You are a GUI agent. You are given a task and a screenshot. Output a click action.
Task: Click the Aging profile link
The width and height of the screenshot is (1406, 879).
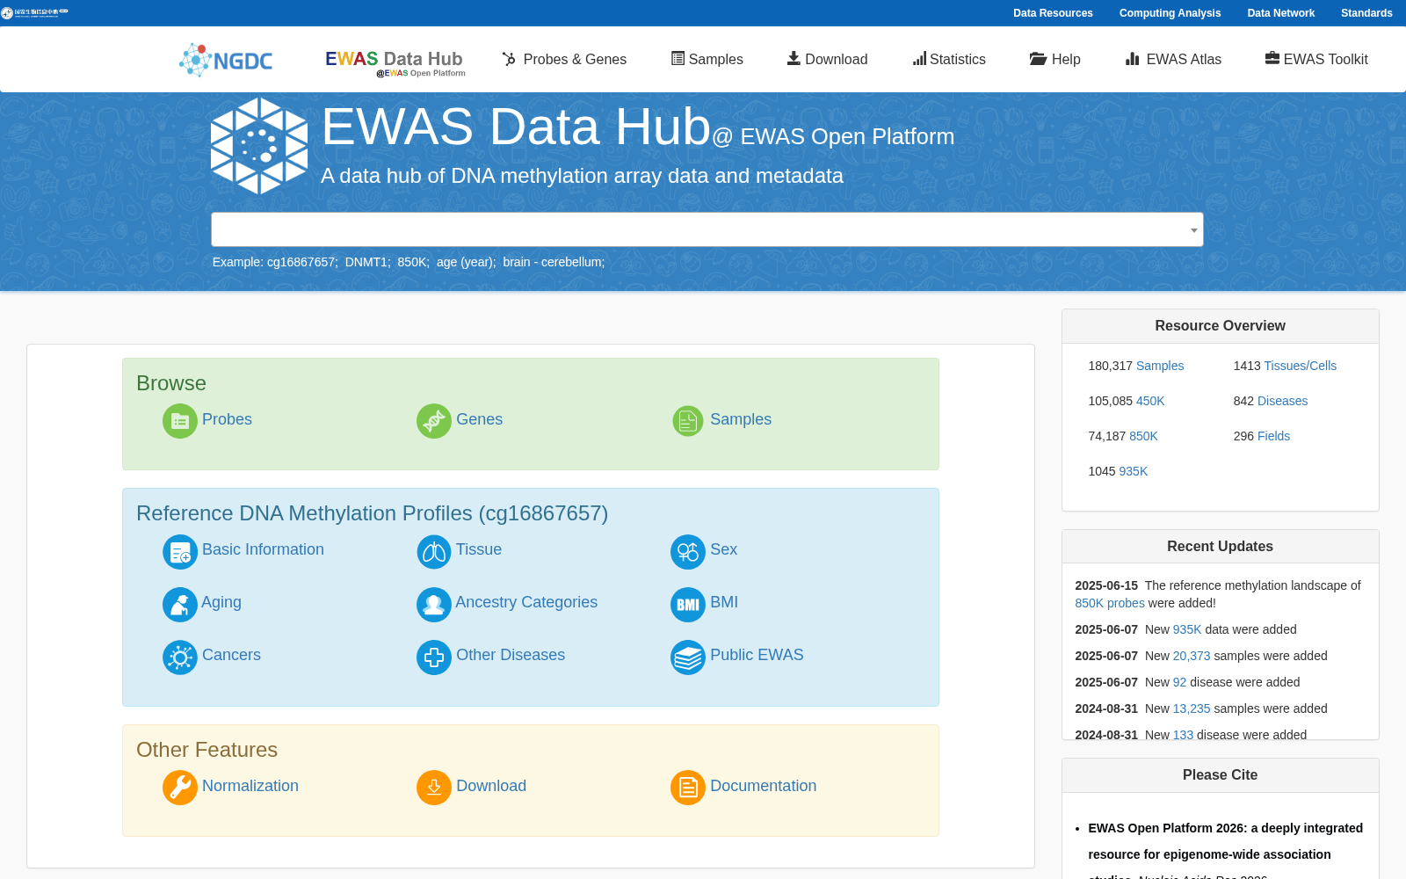tap(221, 602)
